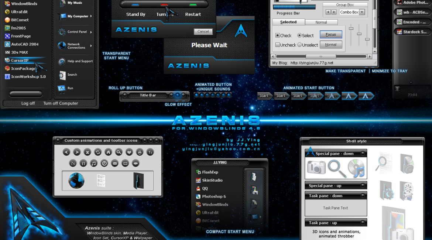432x240 pixels.
Task: Click the chat bubble toolbar icon
Action: pos(136,164)
